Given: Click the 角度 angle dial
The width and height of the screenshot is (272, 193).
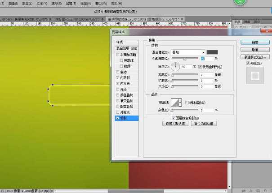Looking at the screenshot, I should 175,67.
